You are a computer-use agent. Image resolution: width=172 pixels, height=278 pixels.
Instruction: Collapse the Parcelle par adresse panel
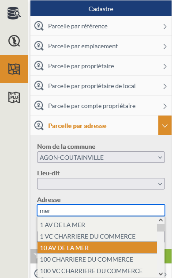click(165, 126)
